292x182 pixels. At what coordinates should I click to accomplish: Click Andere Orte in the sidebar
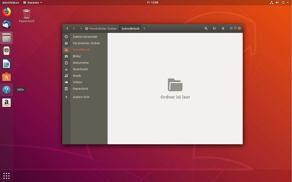tap(81, 97)
